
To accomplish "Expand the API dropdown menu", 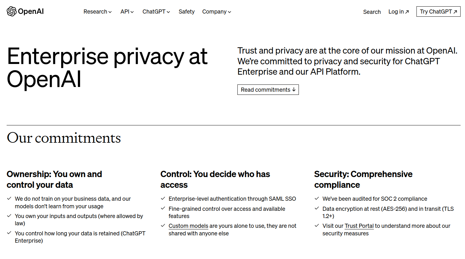I will pos(127,12).
